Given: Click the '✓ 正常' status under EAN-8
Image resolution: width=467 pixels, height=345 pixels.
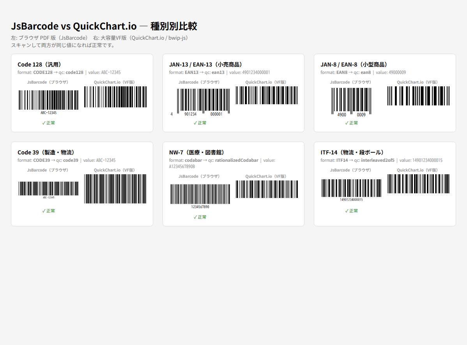Looking at the screenshot, I should coord(352,123).
